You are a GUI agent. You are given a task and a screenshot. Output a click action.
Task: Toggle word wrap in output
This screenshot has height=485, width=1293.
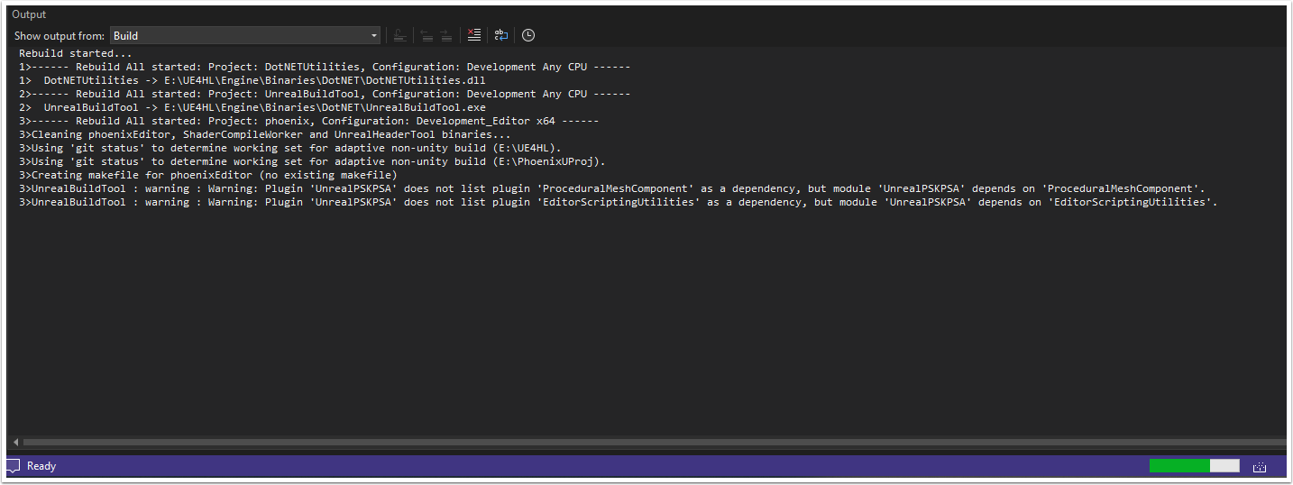(x=501, y=36)
